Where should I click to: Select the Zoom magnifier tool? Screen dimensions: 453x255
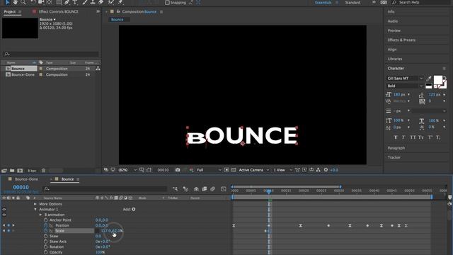23,2
